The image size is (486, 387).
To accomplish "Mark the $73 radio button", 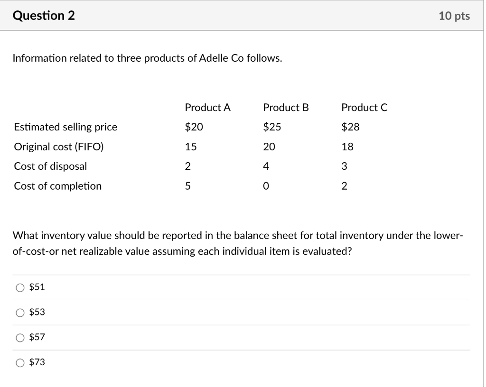I will [x=20, y=362].
